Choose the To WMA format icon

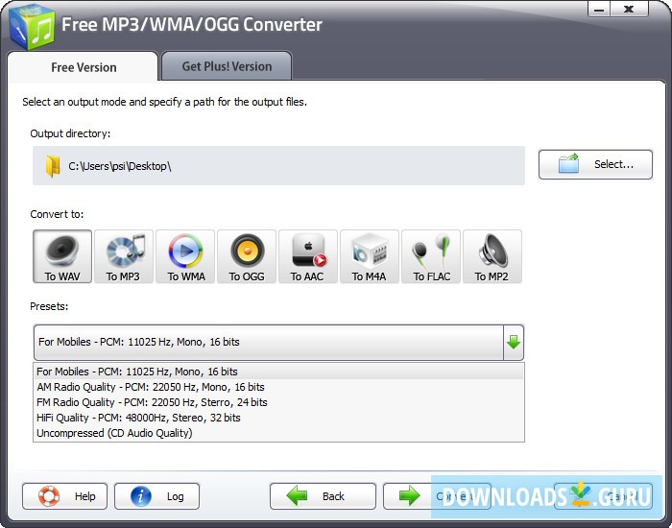[x=185, y=256]
